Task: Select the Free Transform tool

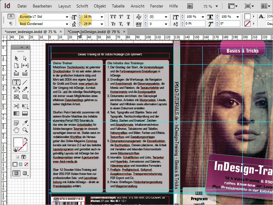Action: point(25,106)
